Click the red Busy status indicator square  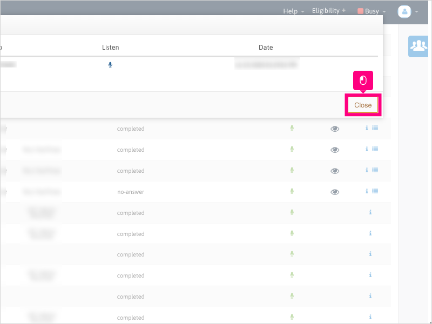point(360,11)
